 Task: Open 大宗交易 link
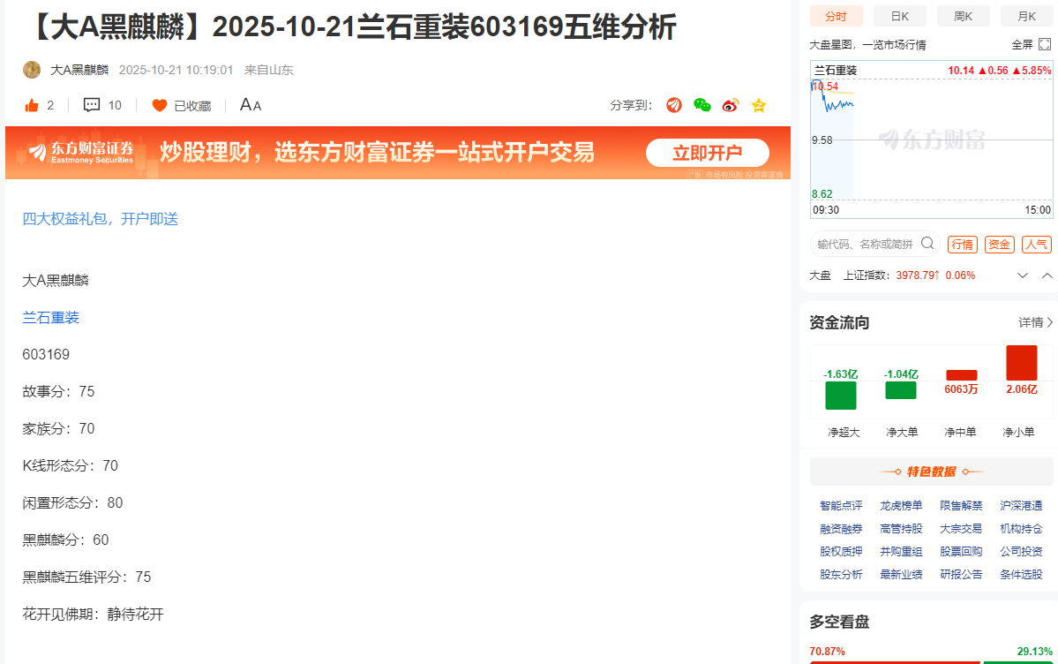pos(961,529)
